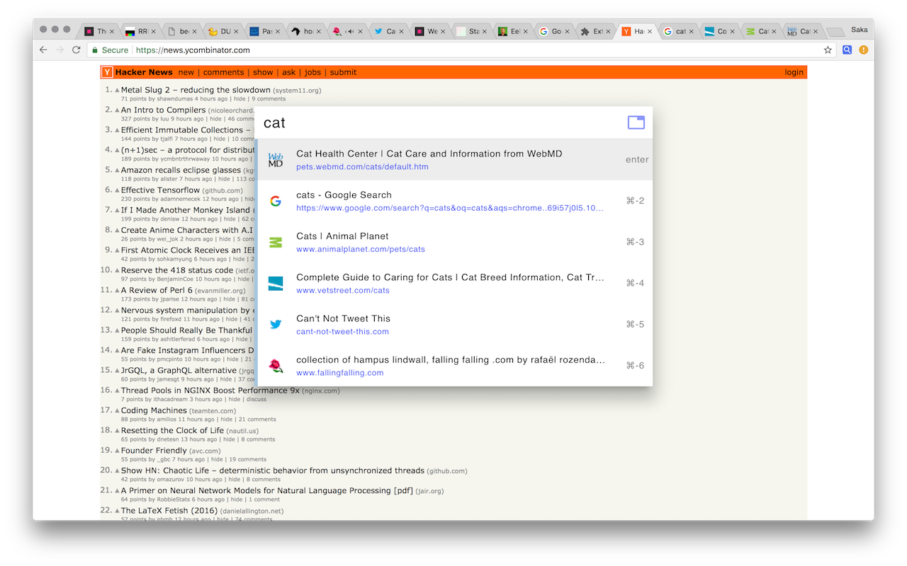Upvote The LaTeX Fetish story
The width and height of the screenshot is (907, 566).
pyautogui.click(x=117, y=511)
